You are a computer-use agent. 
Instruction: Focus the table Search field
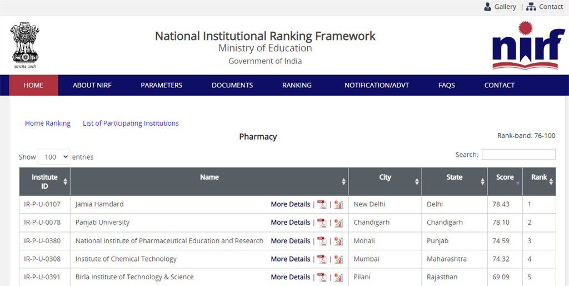click(x=518, y=155)
